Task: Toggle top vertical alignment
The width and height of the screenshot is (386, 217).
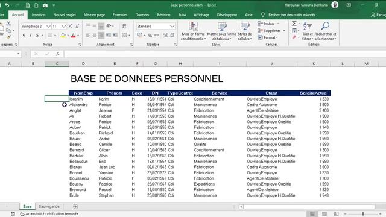Action: pos(88,25)
